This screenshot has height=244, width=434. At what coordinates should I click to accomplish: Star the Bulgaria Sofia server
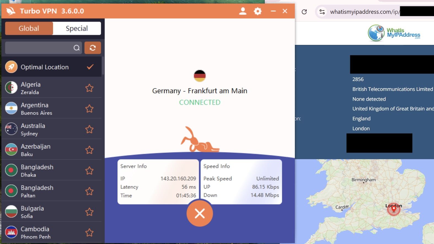point(89,212)
